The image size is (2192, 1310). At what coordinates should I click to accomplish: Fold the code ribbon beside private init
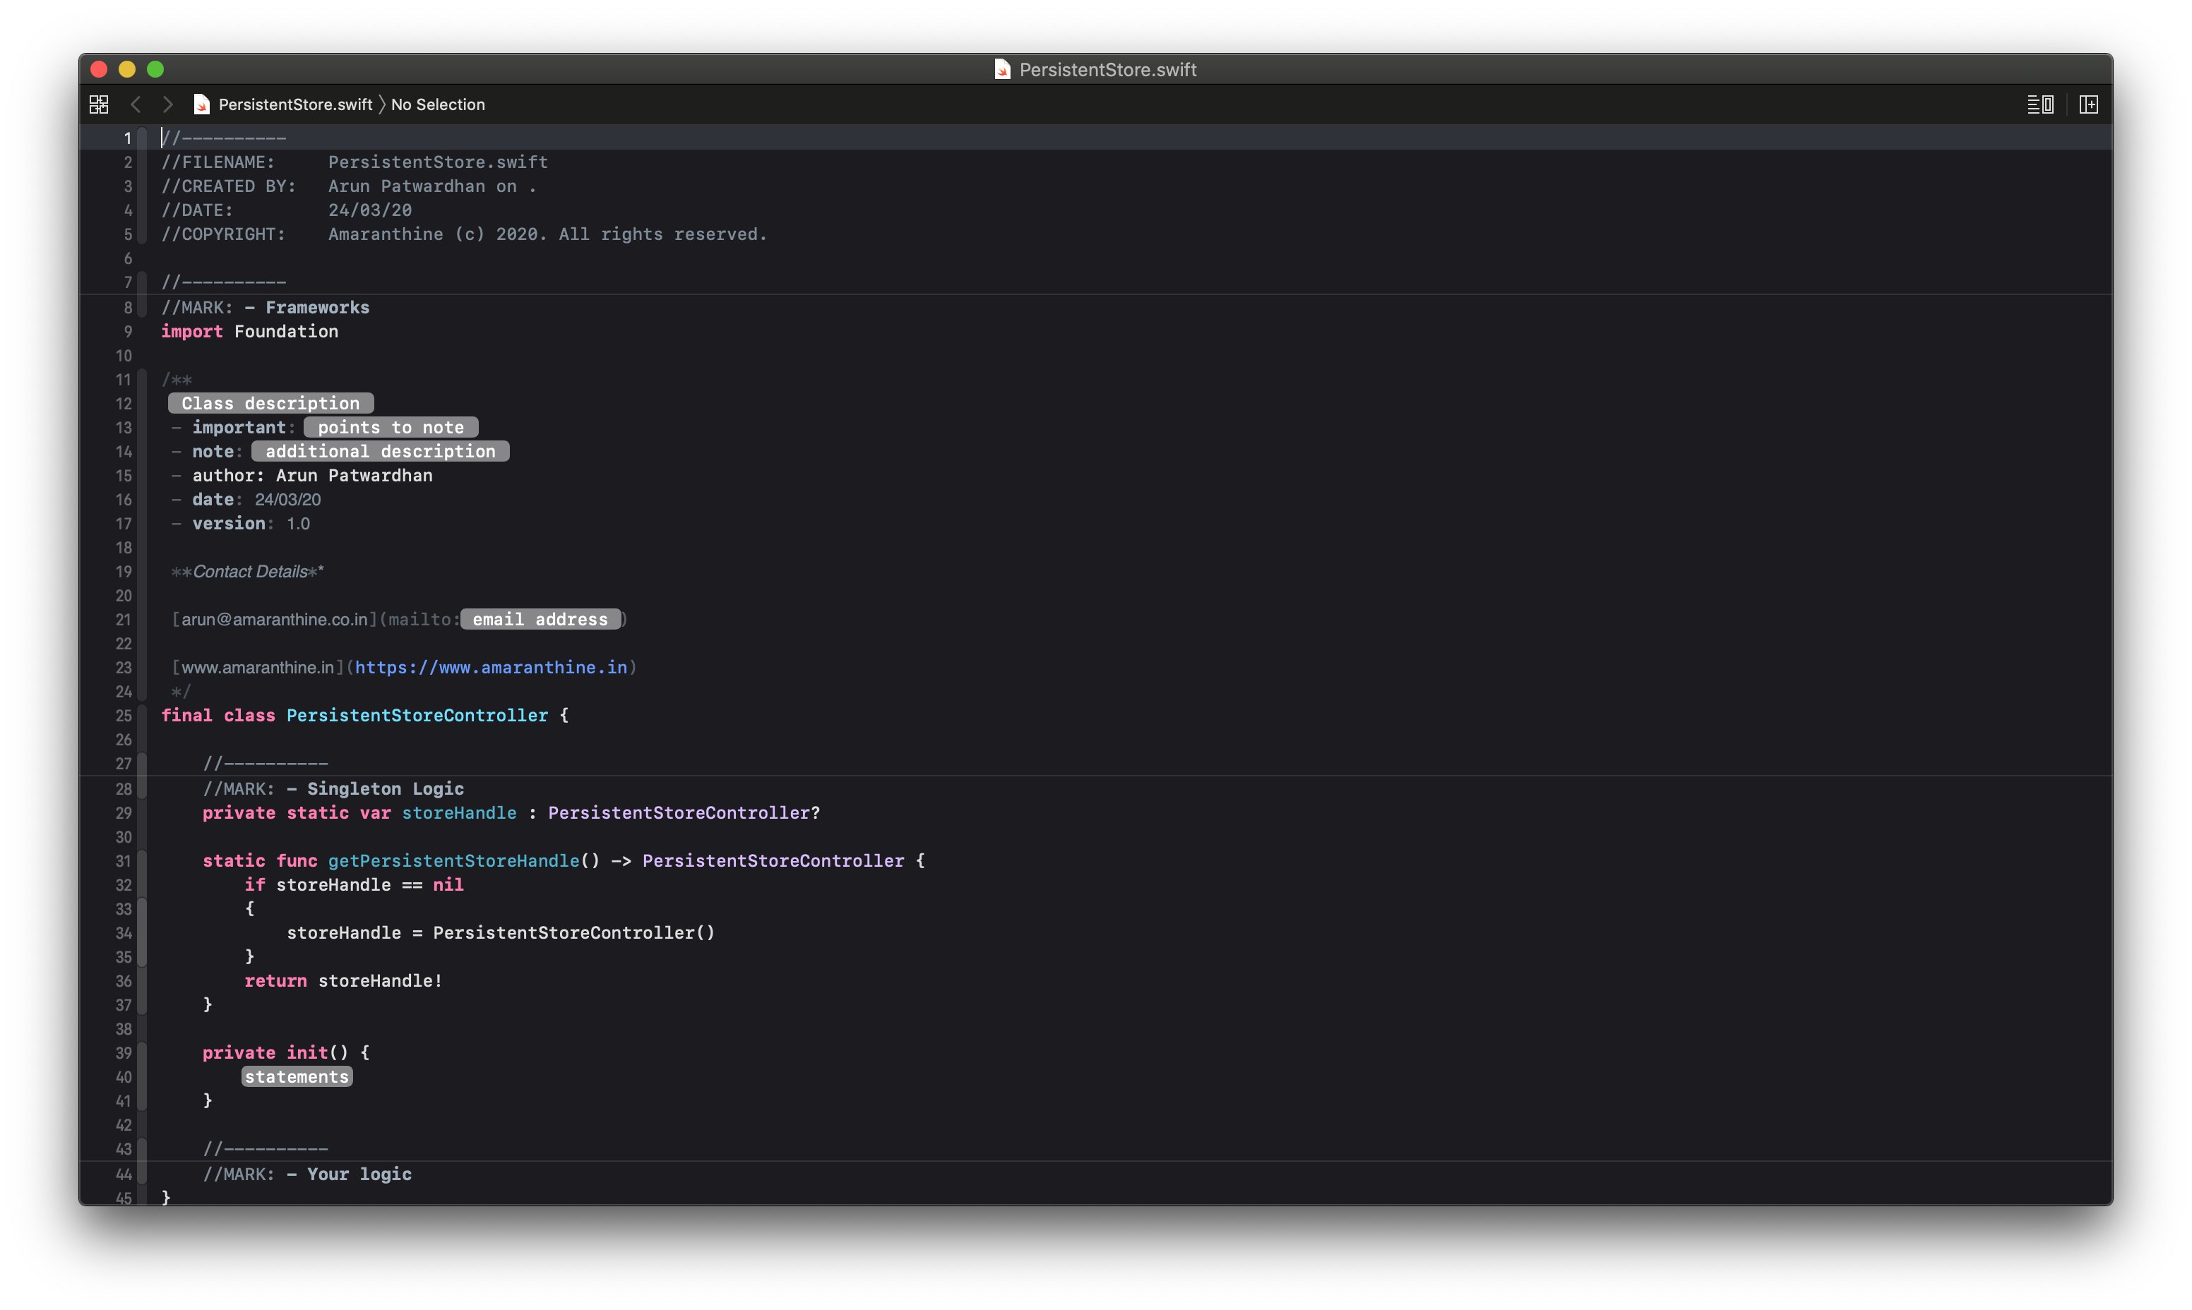(142, 1052)
